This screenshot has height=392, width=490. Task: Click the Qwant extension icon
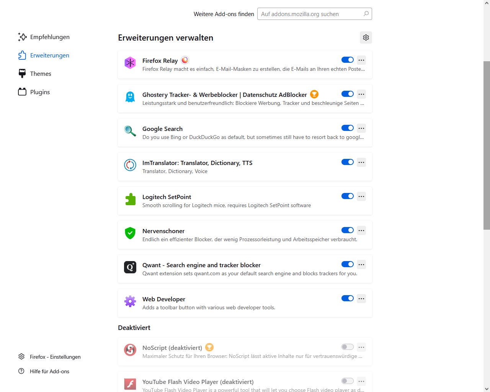point(130,267)
